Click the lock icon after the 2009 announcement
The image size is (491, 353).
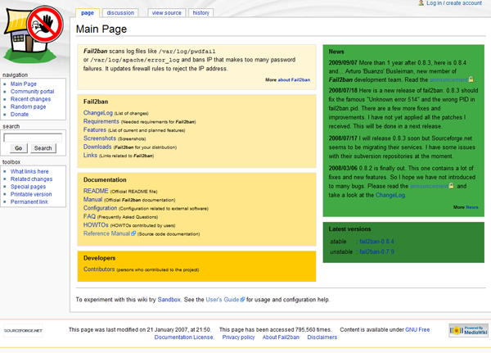point(471,79)
